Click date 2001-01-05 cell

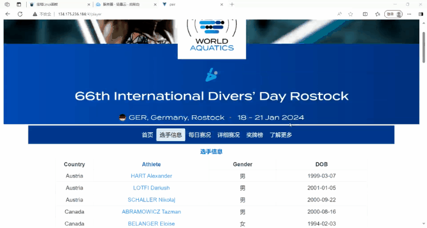click(321, 188)
